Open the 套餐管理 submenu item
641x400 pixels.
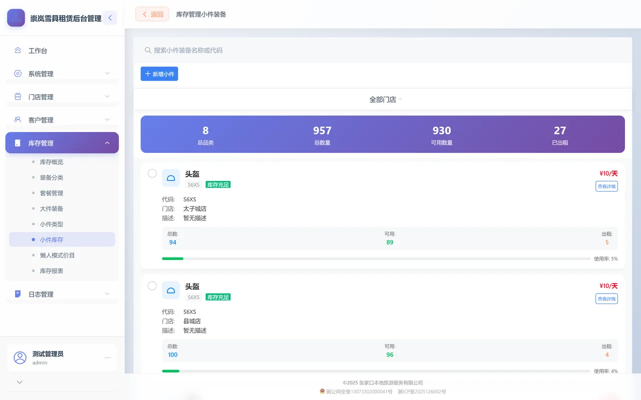point(62,193)
